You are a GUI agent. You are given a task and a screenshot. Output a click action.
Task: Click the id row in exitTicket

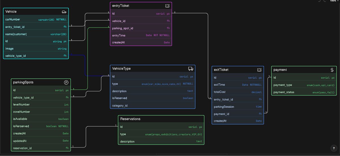coord(238,77)
